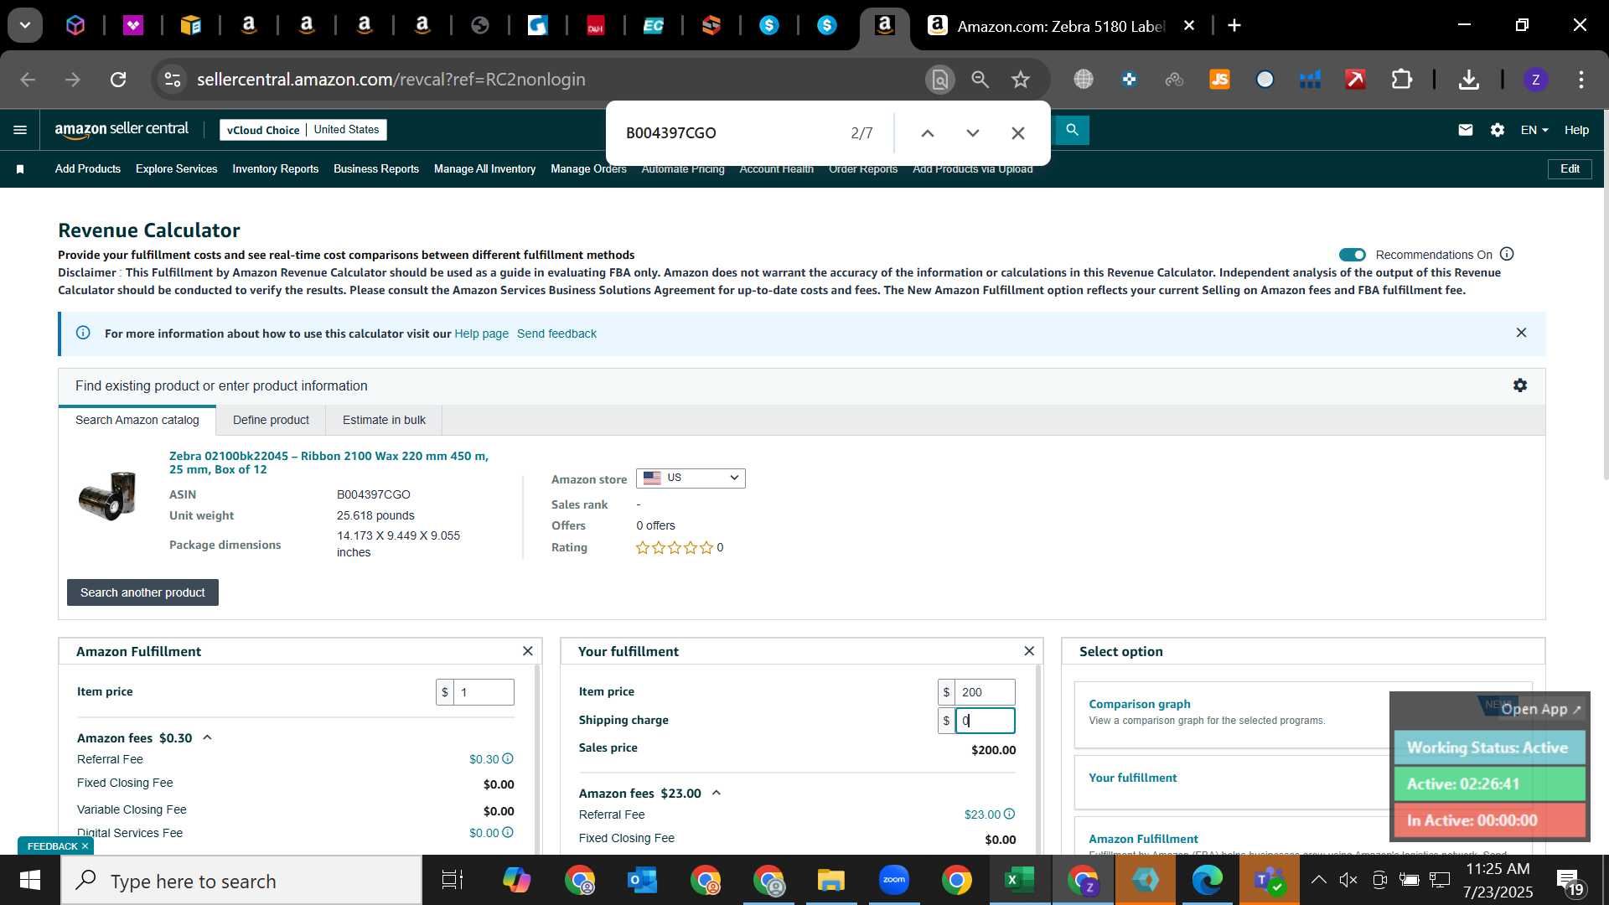Viewport: 1609px width, 905px height.
Task: Click the Zebra ribbon product thumbnail
Action: pyautogui.click(x=107, y=495)
